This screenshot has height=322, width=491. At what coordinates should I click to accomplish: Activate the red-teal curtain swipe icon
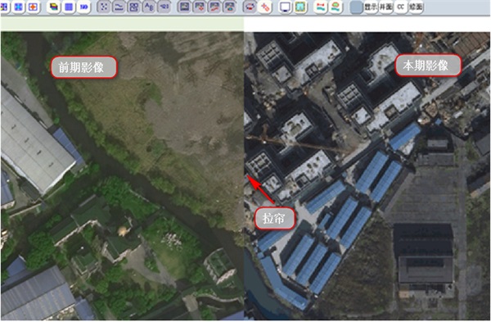tap(320, 7)
